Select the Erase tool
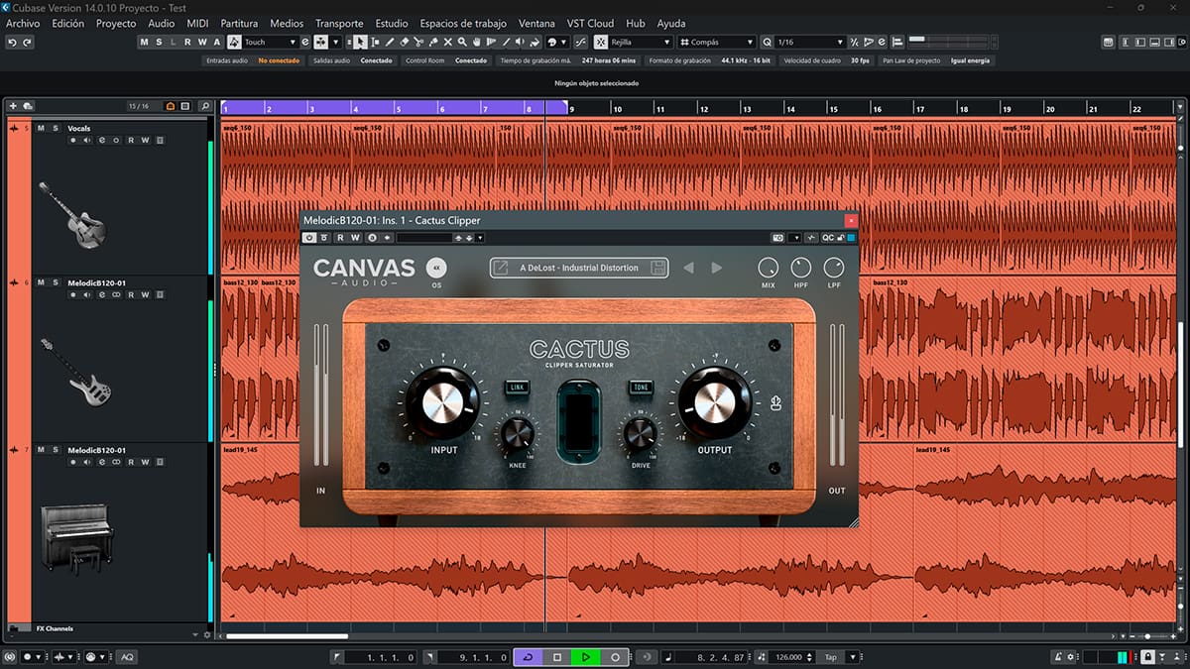The height and width of the screenshot is (669, 1190). [x=404, y=43]
